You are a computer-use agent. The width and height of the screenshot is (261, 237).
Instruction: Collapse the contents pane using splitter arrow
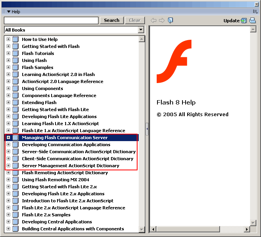(x=147, y=129)
